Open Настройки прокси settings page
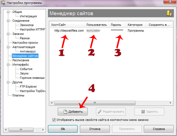Viewport: 177px width, 136px height. pos(25,43)
